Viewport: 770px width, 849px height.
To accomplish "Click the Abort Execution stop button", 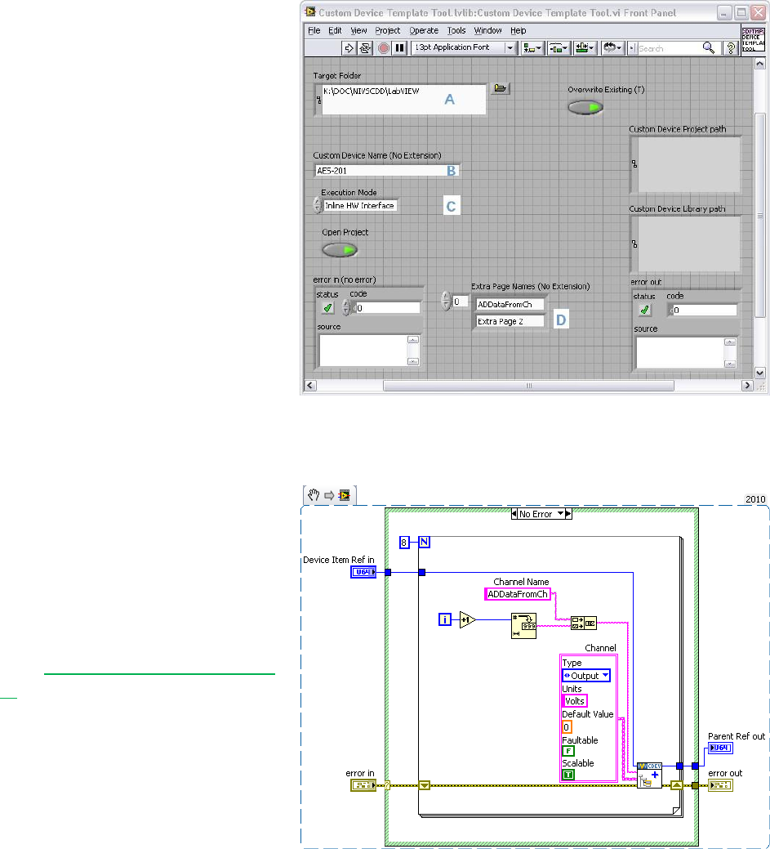I will coord(384,48).
